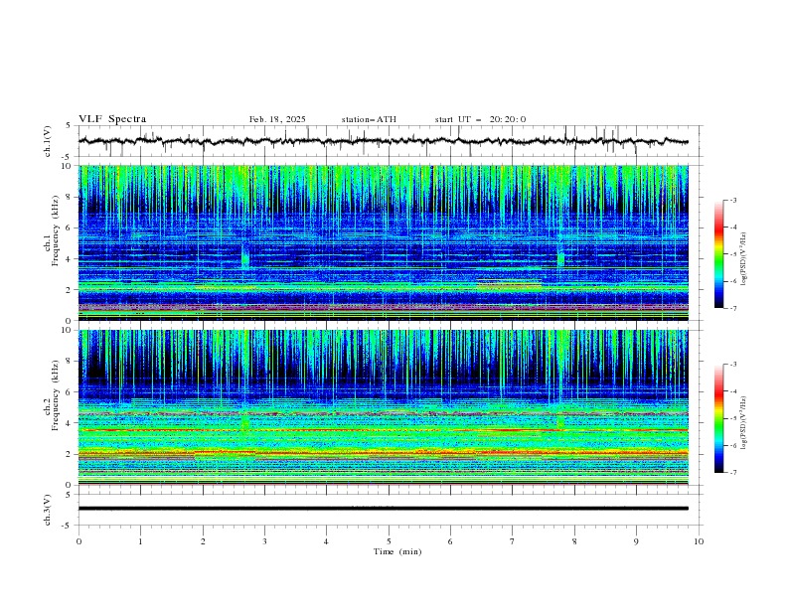Click the ch.2 frequency tick label "6"
The height and width of the screenshot is (608, 787).
(70, 392)
